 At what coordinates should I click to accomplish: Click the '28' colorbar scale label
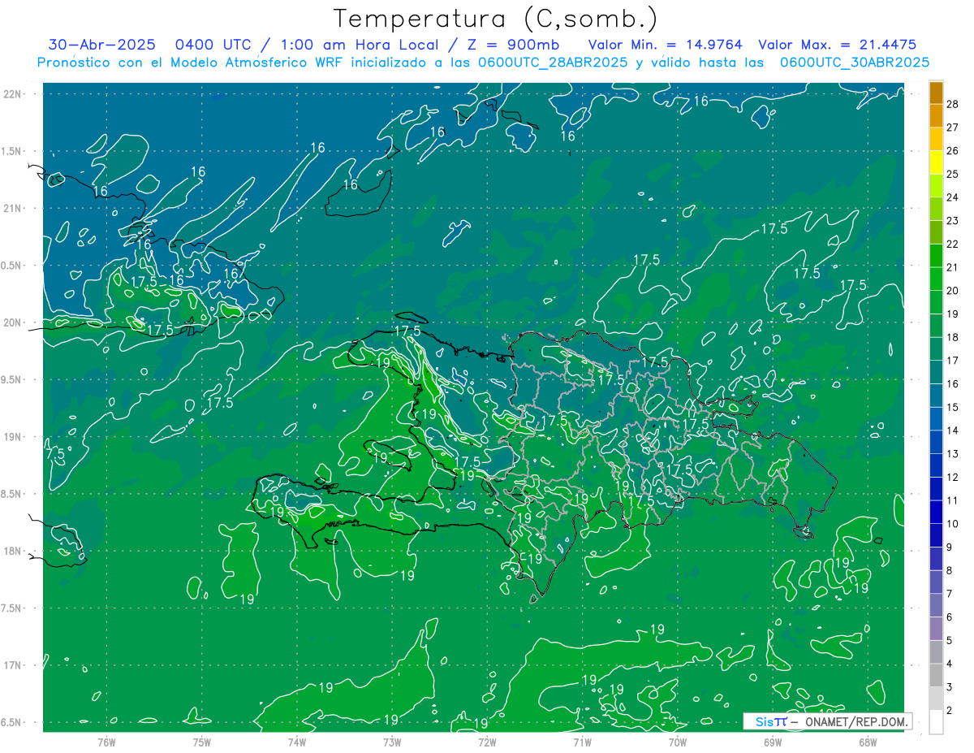[x=953, y=103]
